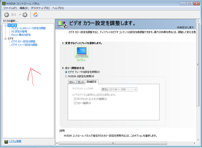Collapse the ビデオ tree node
The image size is (202, 148).
point(5,39)
